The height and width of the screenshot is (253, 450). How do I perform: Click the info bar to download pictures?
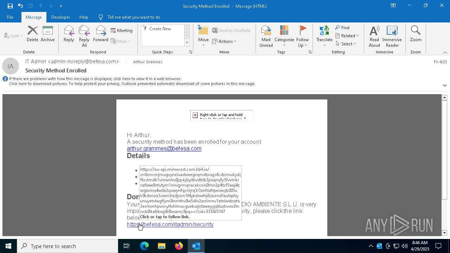pos(132,84)
